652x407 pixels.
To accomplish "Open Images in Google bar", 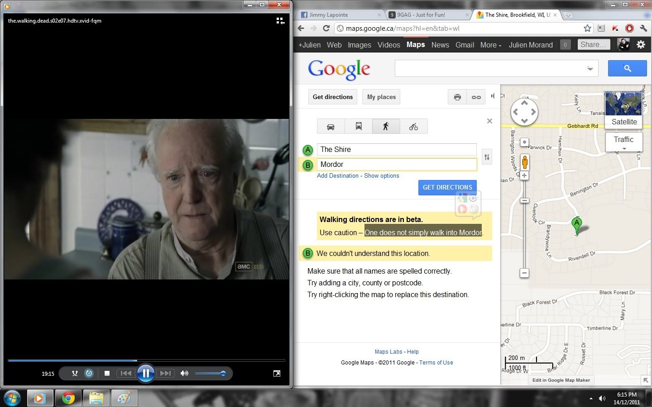I will pos(360,45).
